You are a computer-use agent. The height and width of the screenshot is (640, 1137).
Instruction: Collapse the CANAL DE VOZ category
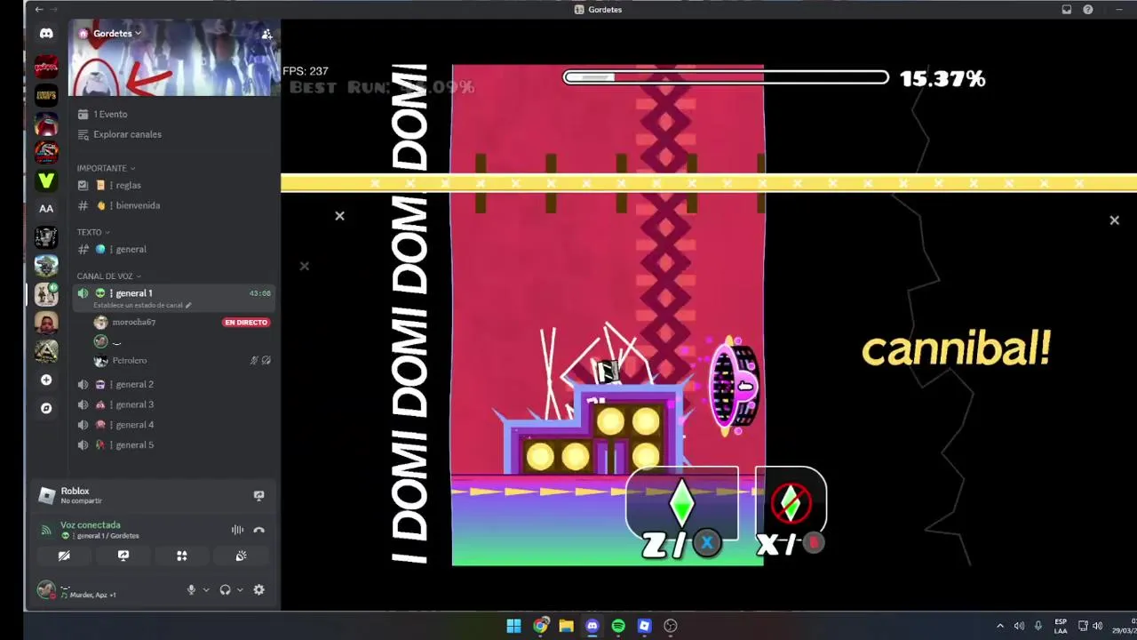108,276
